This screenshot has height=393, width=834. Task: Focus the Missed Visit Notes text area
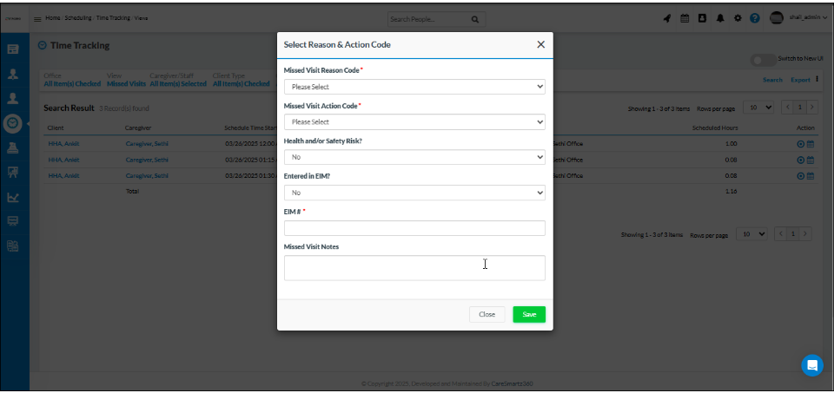(414, 267)
